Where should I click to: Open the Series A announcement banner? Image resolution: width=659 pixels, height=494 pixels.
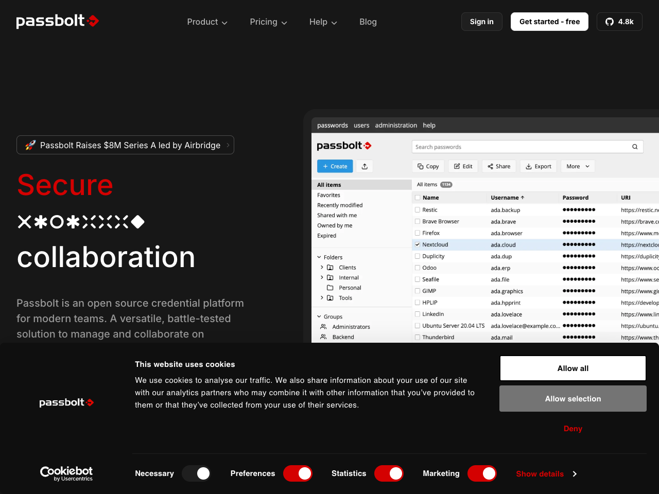coord(125,145)
